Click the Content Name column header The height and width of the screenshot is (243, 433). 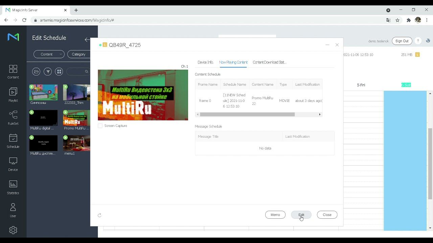coord(263,84)
